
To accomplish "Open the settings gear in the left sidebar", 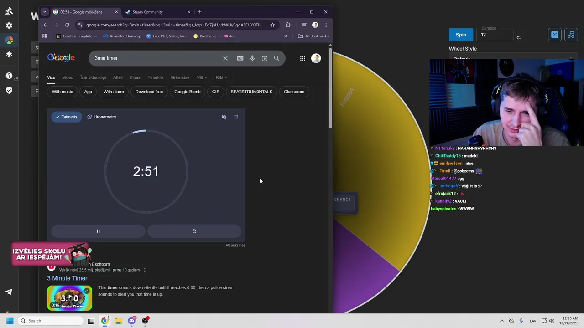I will (x=9, y=26).
